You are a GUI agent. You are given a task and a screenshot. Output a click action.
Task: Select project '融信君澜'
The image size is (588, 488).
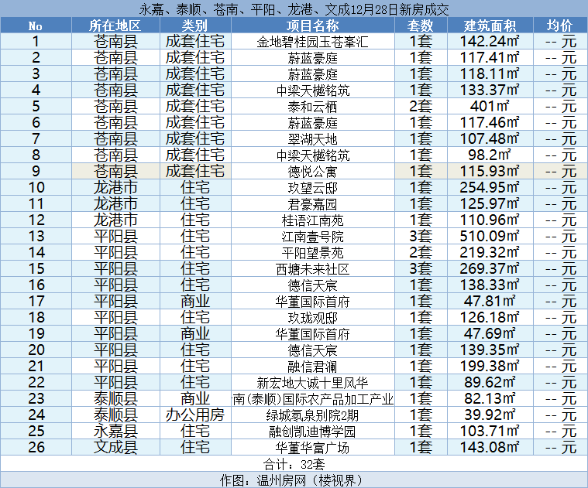312,367
